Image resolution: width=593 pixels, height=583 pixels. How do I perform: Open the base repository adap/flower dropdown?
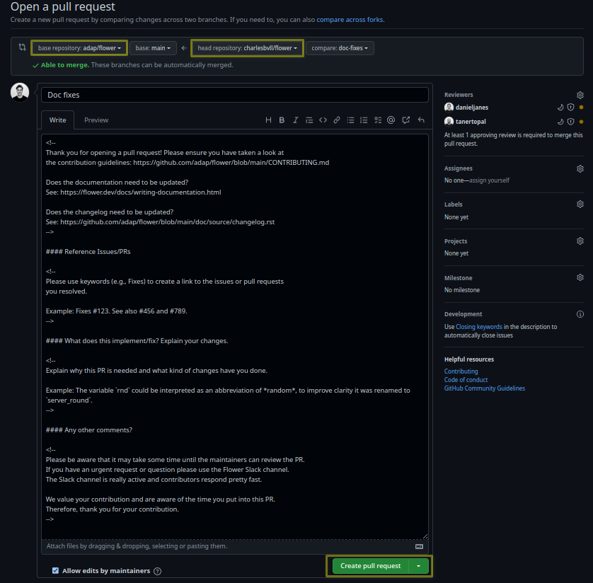(79, 48)
